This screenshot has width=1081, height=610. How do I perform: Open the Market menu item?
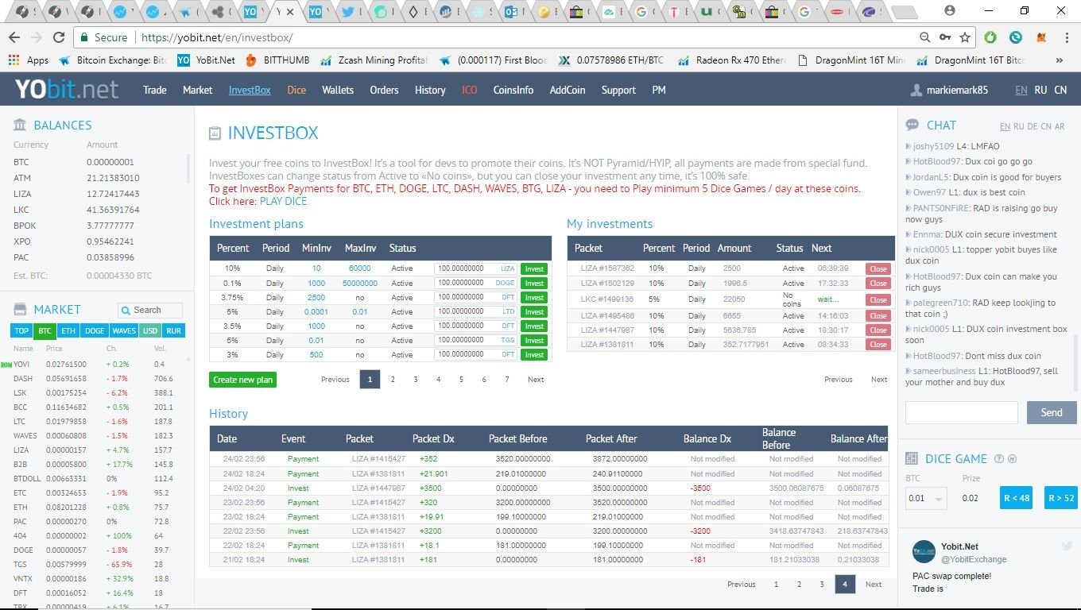[197, 90]
